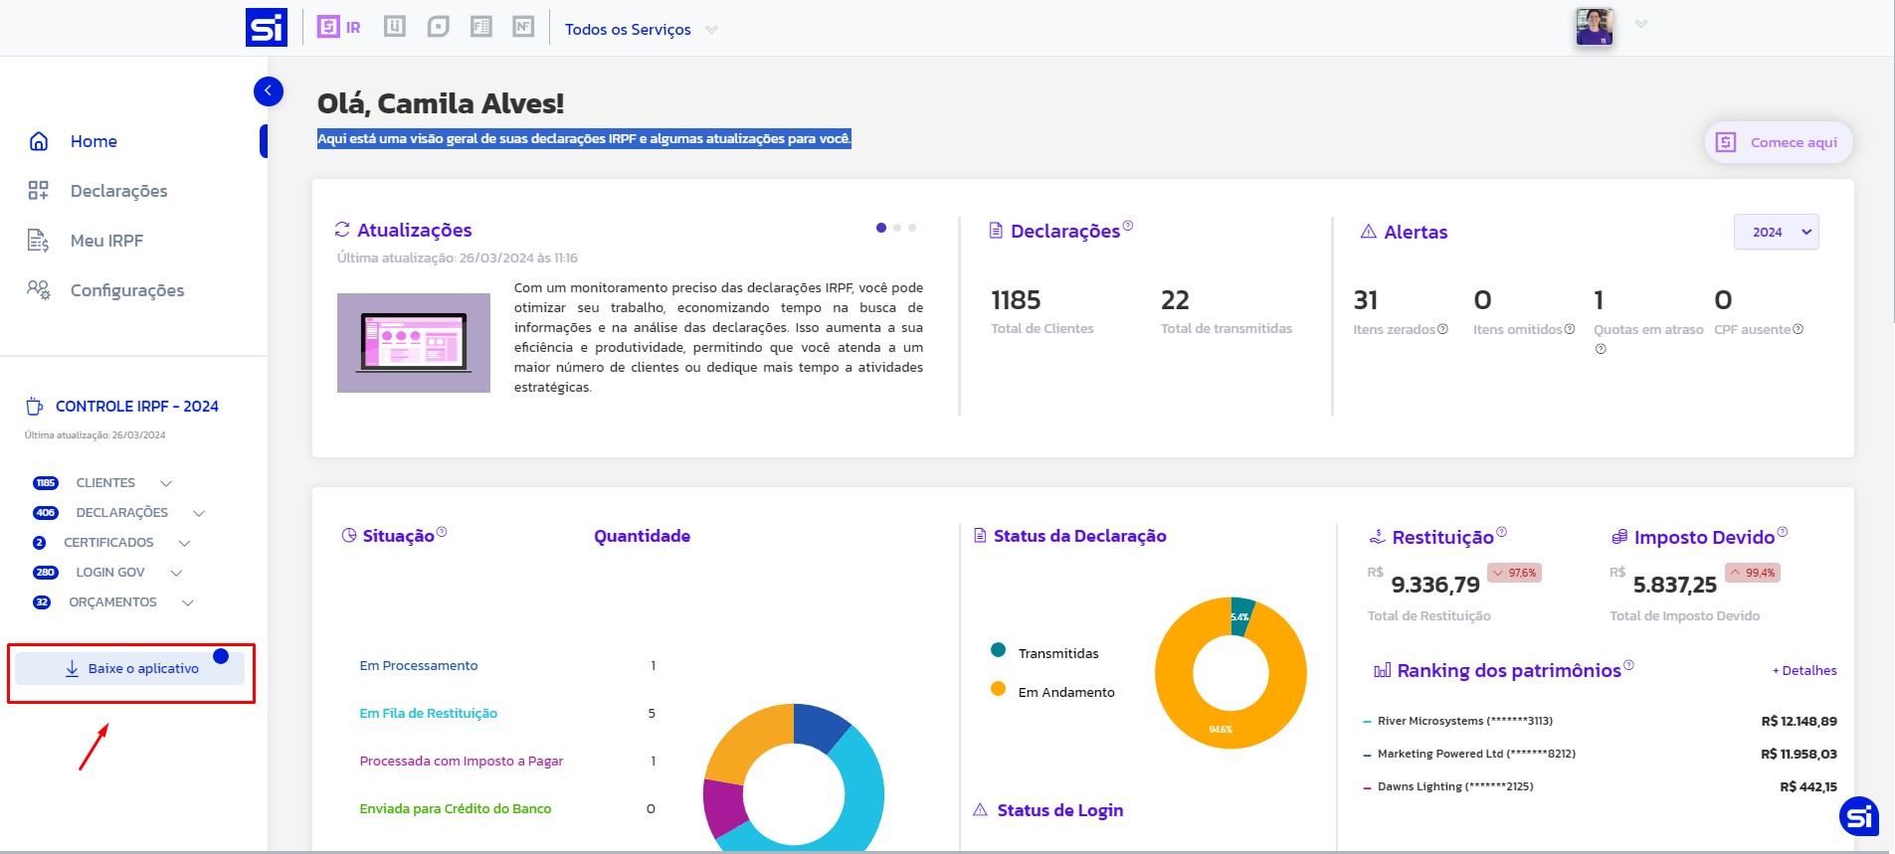Click info icon beside Itens zerados
The height and width of the screenshot is (854, 1895).
(x=1442, y=329)
